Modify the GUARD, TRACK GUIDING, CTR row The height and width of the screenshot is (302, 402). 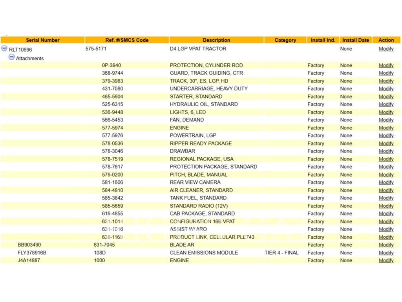coord(386,73)
